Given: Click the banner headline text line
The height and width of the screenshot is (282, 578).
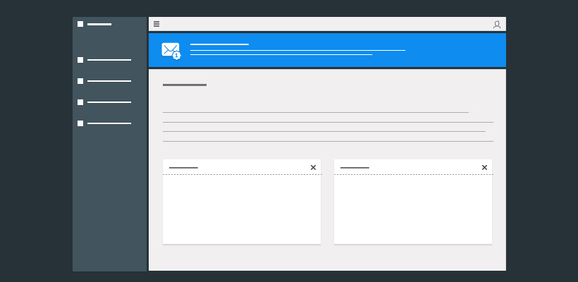Looking at the screenshot, I should click(219, 44).
